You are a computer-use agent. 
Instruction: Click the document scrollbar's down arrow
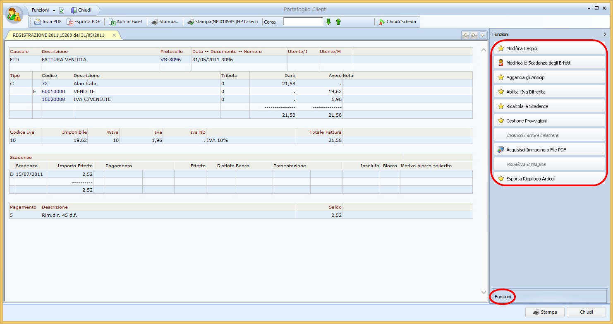484,292
